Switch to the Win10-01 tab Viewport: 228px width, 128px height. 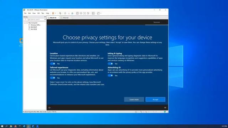point(53,18)
